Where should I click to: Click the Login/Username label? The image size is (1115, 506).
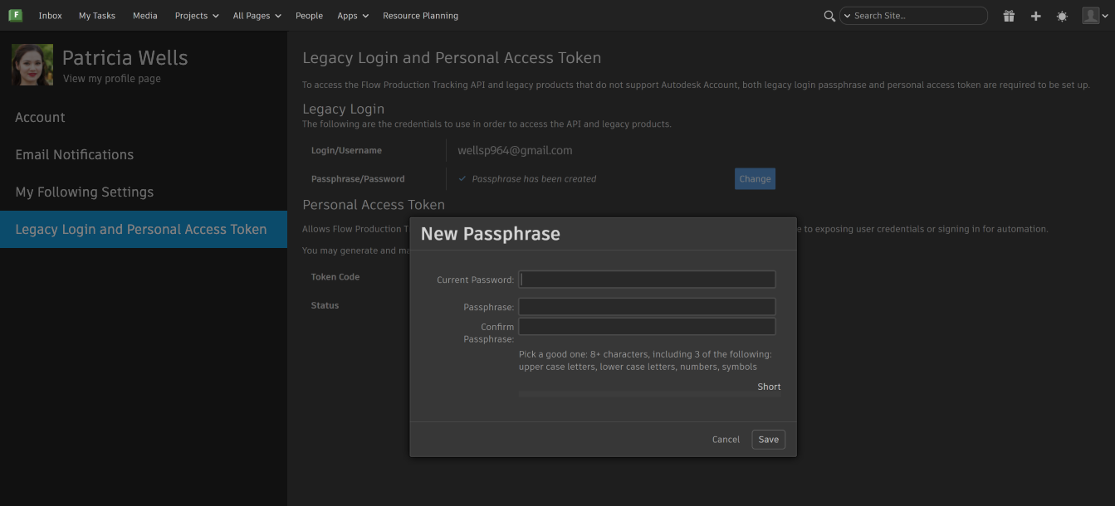(346, 151)
